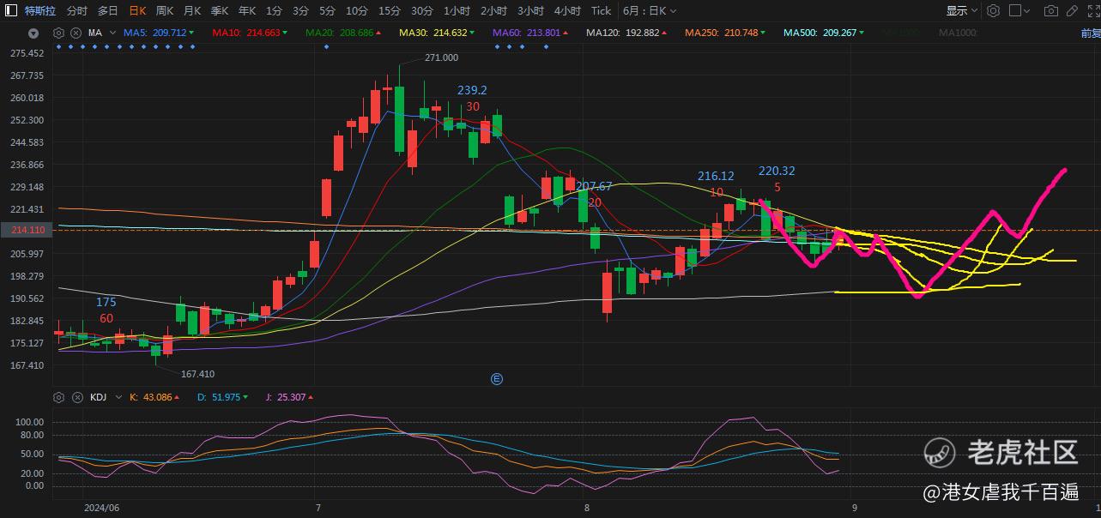Switch to 周K weekly chart tab

[165, 11]
